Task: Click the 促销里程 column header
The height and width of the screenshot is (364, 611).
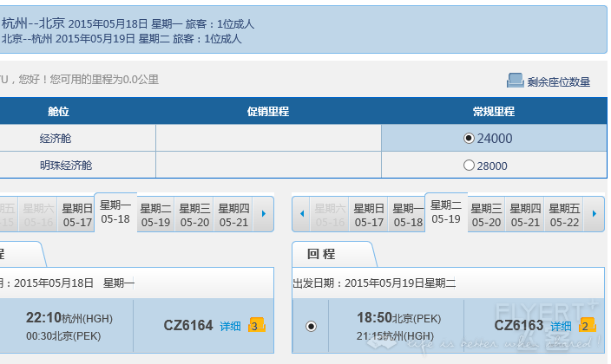Action: (268, 111)
